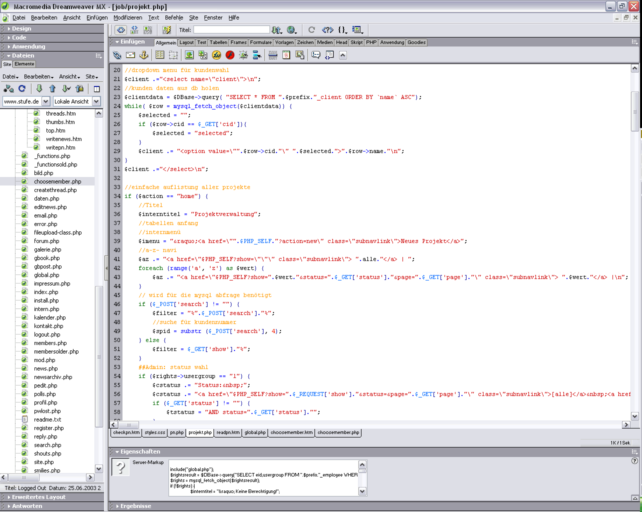Toggle the Live Data View button

click(166, 30)
